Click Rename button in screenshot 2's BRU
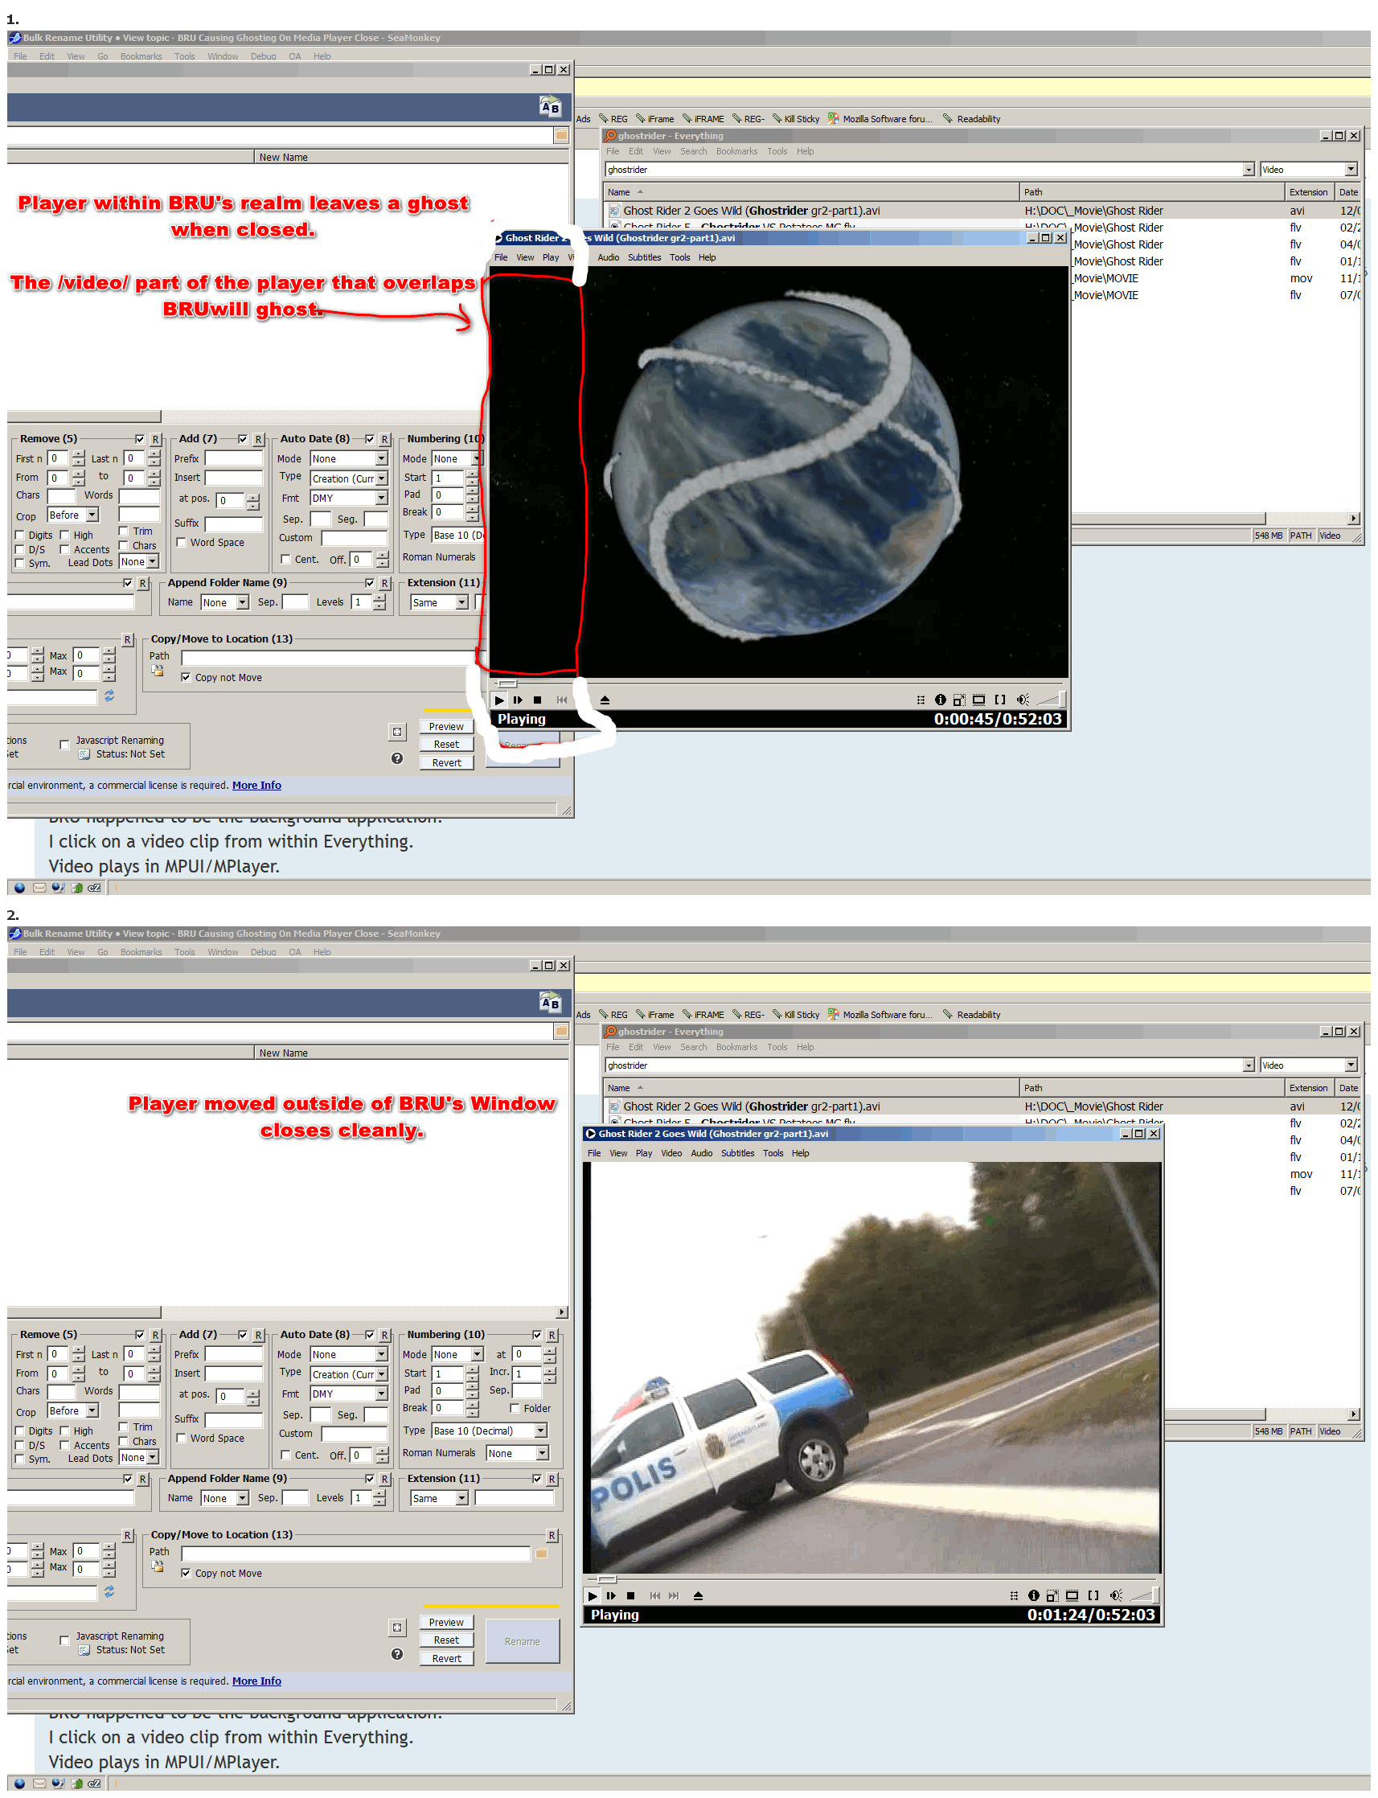The width and height of the screenshot is (1378, 1798). coord(523,1641)
